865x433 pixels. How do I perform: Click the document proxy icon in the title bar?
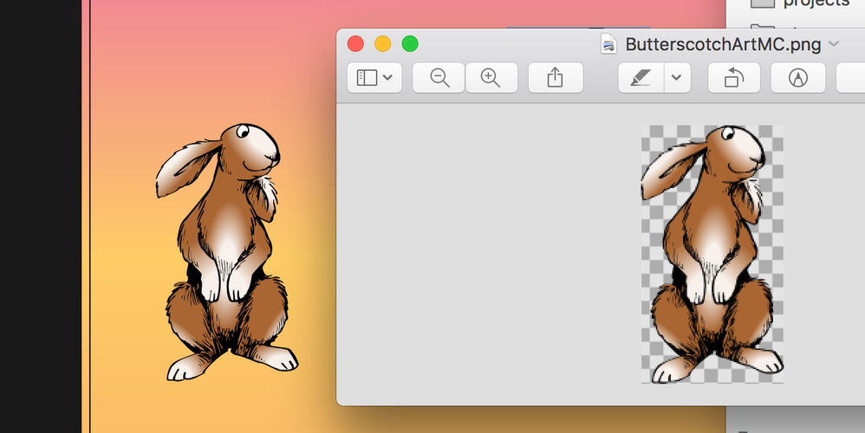(x=608, y=44)
